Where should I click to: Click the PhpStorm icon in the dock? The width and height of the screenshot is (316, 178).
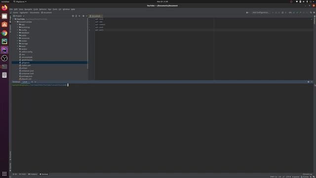tap(4, 50)
